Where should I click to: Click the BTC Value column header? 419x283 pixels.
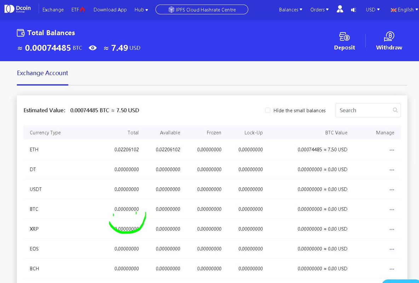[x=336, y=133]
